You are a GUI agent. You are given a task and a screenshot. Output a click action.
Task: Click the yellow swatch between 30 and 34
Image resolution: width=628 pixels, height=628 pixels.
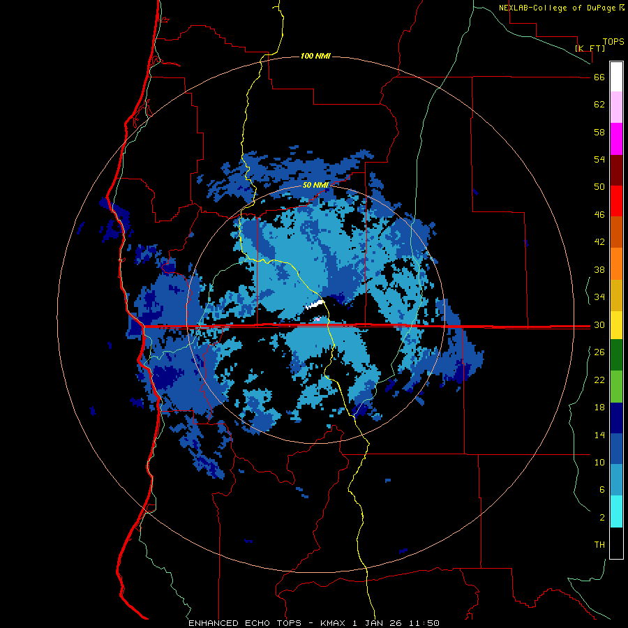(616, 325)
